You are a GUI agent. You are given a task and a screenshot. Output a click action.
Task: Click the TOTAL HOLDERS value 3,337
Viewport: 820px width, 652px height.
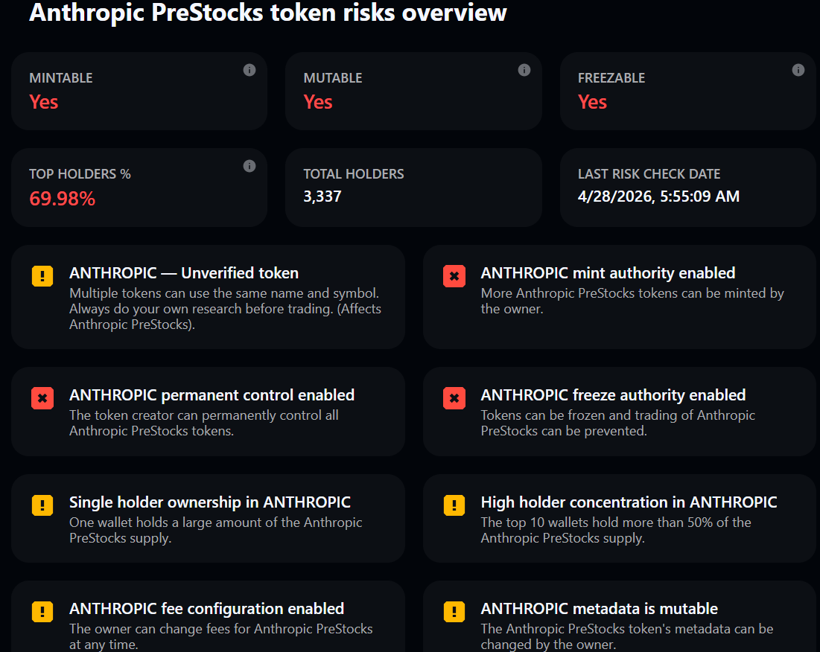[324, 196]
